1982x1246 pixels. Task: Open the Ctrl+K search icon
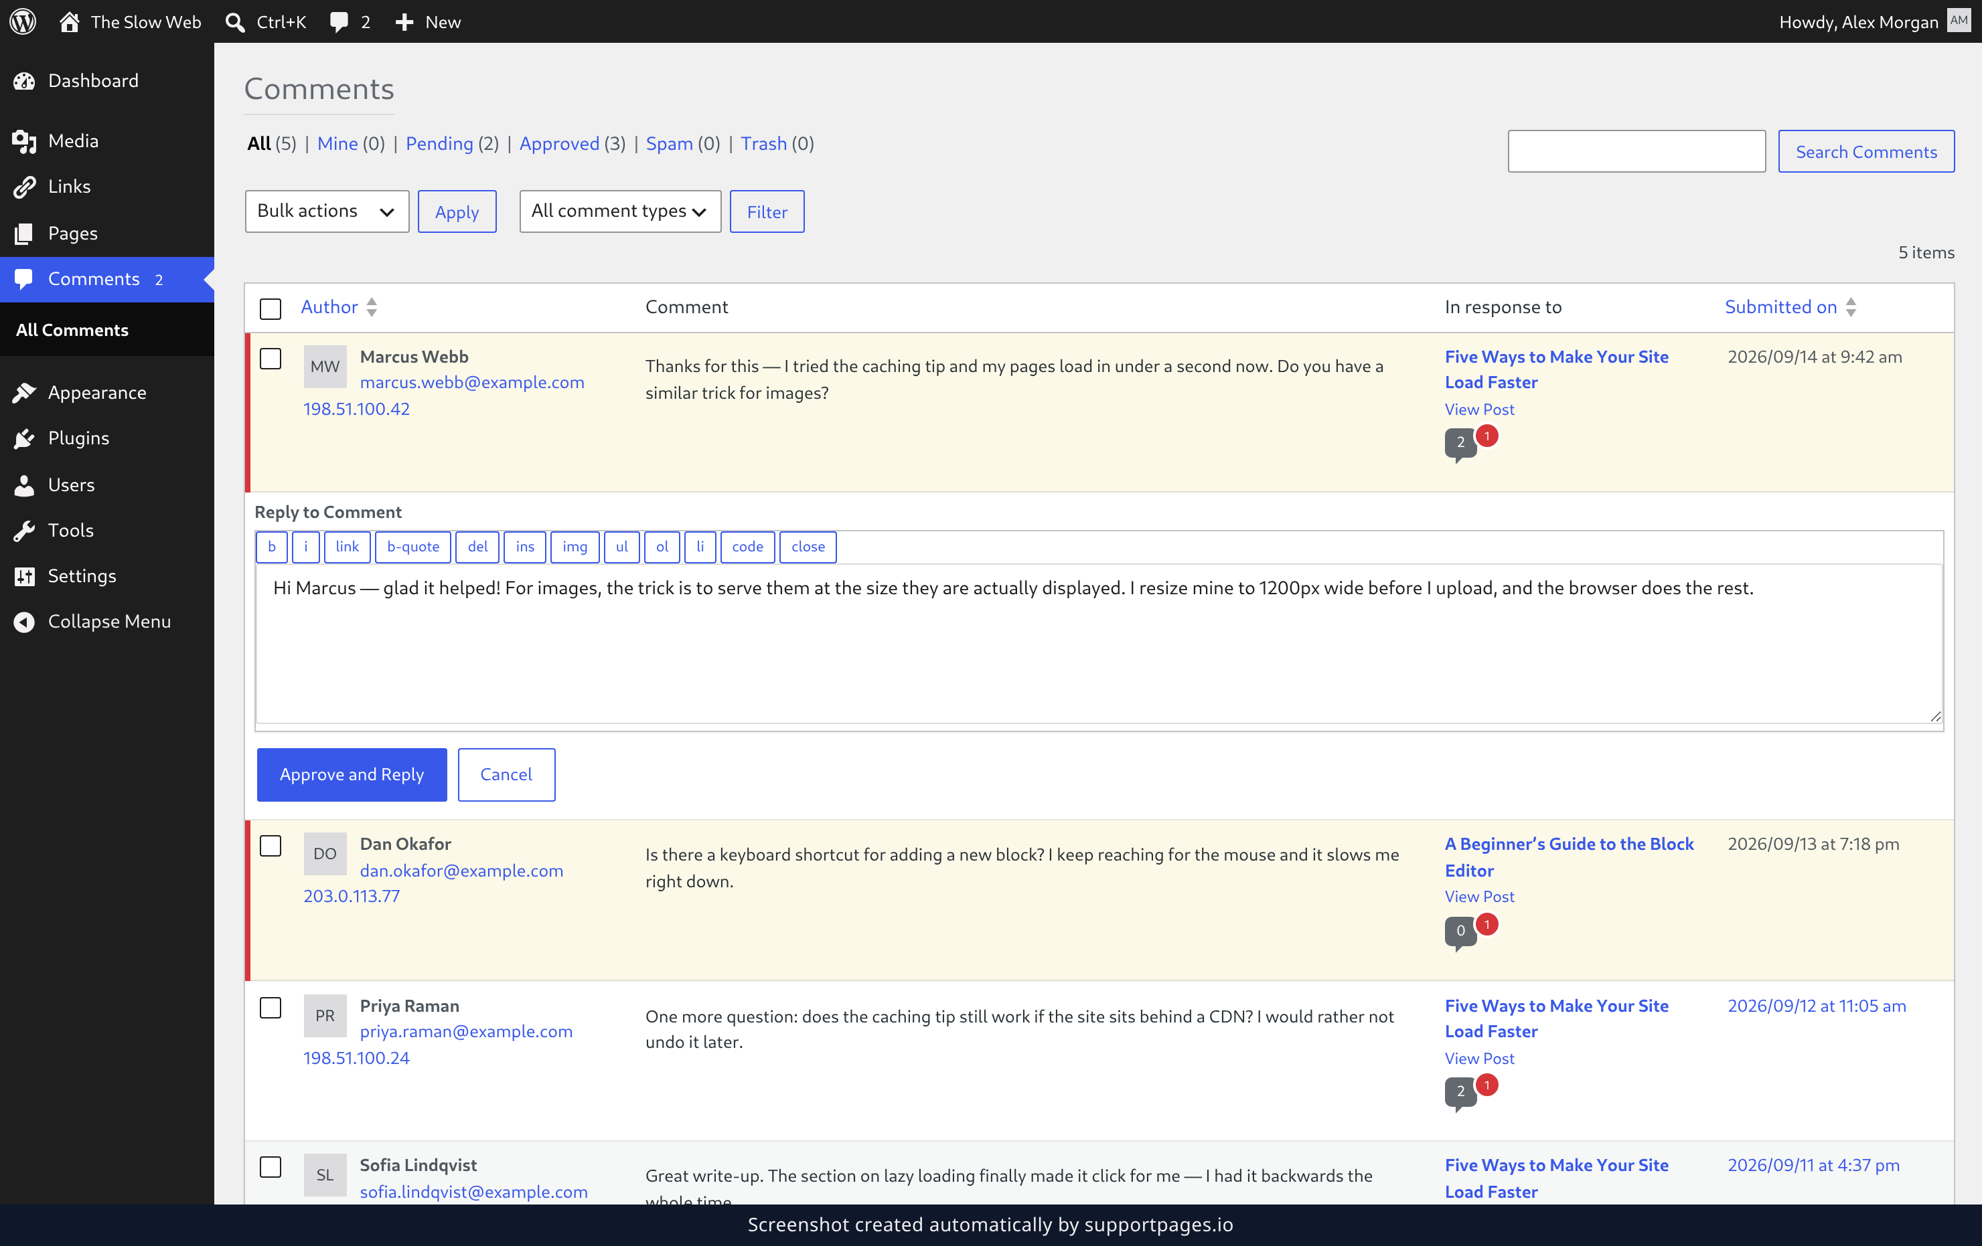pyautogui.click(x=236, y=22)
